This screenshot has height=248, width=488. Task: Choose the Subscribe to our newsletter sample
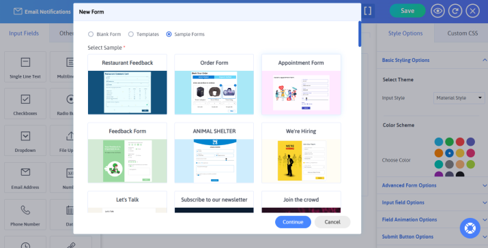[214, 202]
